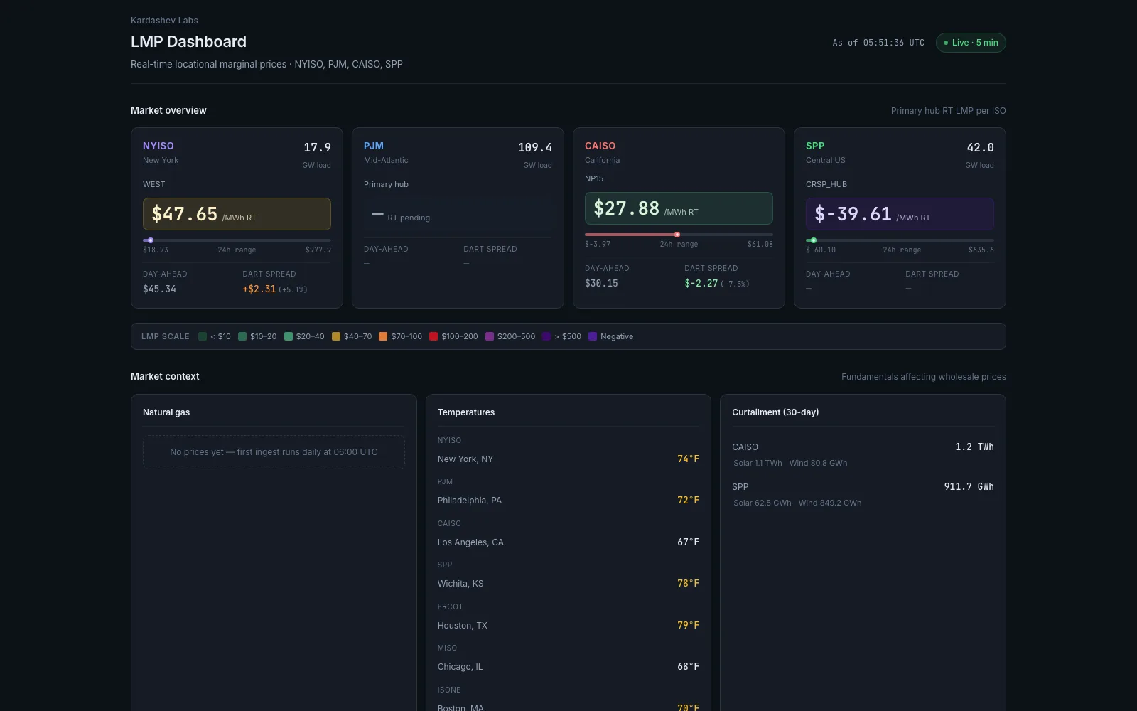Click the CAISO 24h high $61.08
Screen dimensions: 1137x711
click(760, 245)
